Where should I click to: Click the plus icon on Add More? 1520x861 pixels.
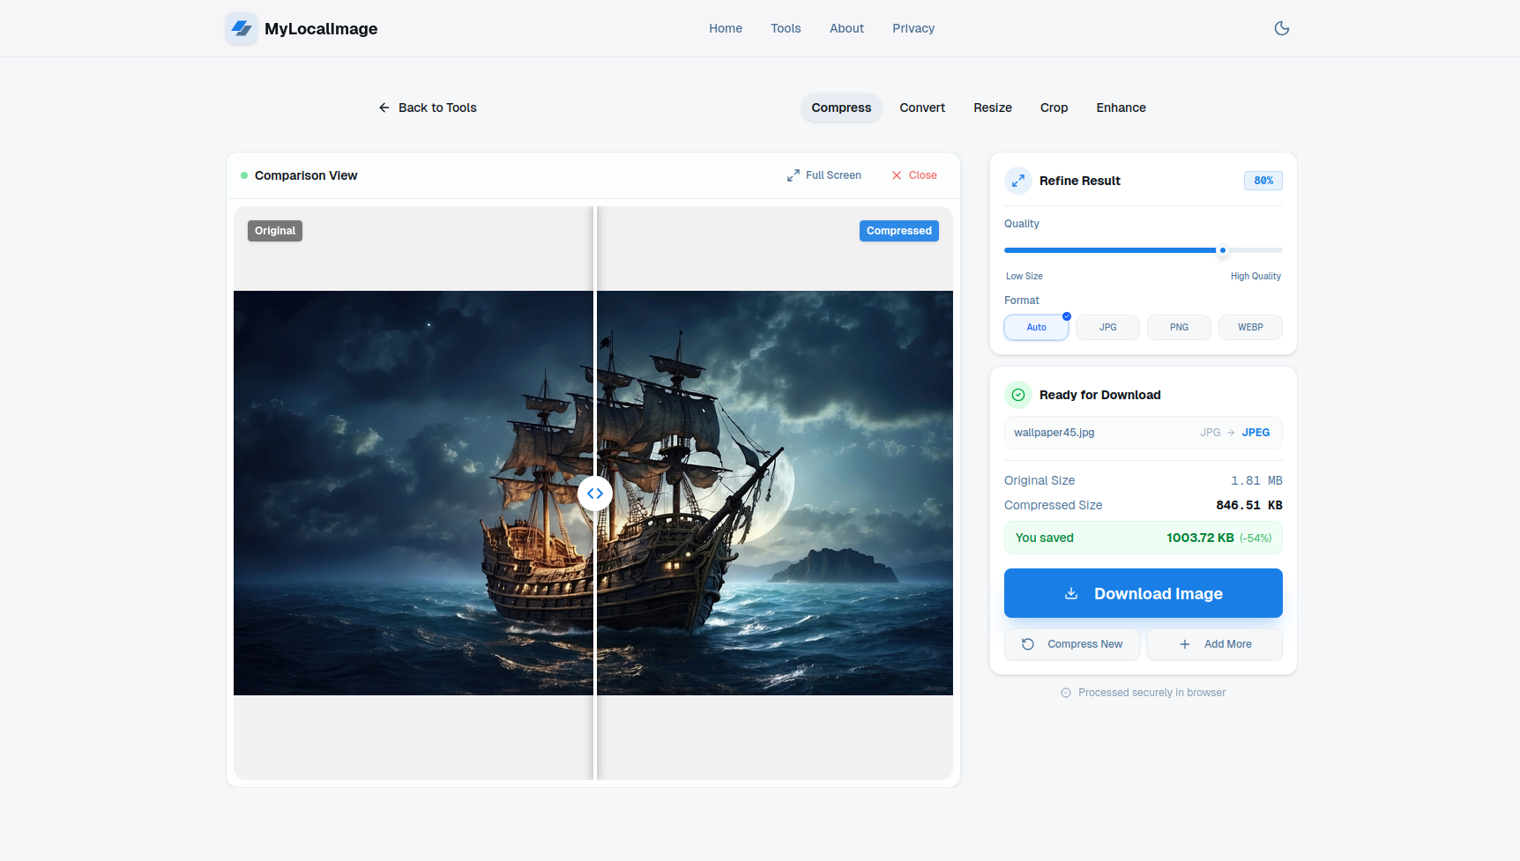[x=1184, y=644]
